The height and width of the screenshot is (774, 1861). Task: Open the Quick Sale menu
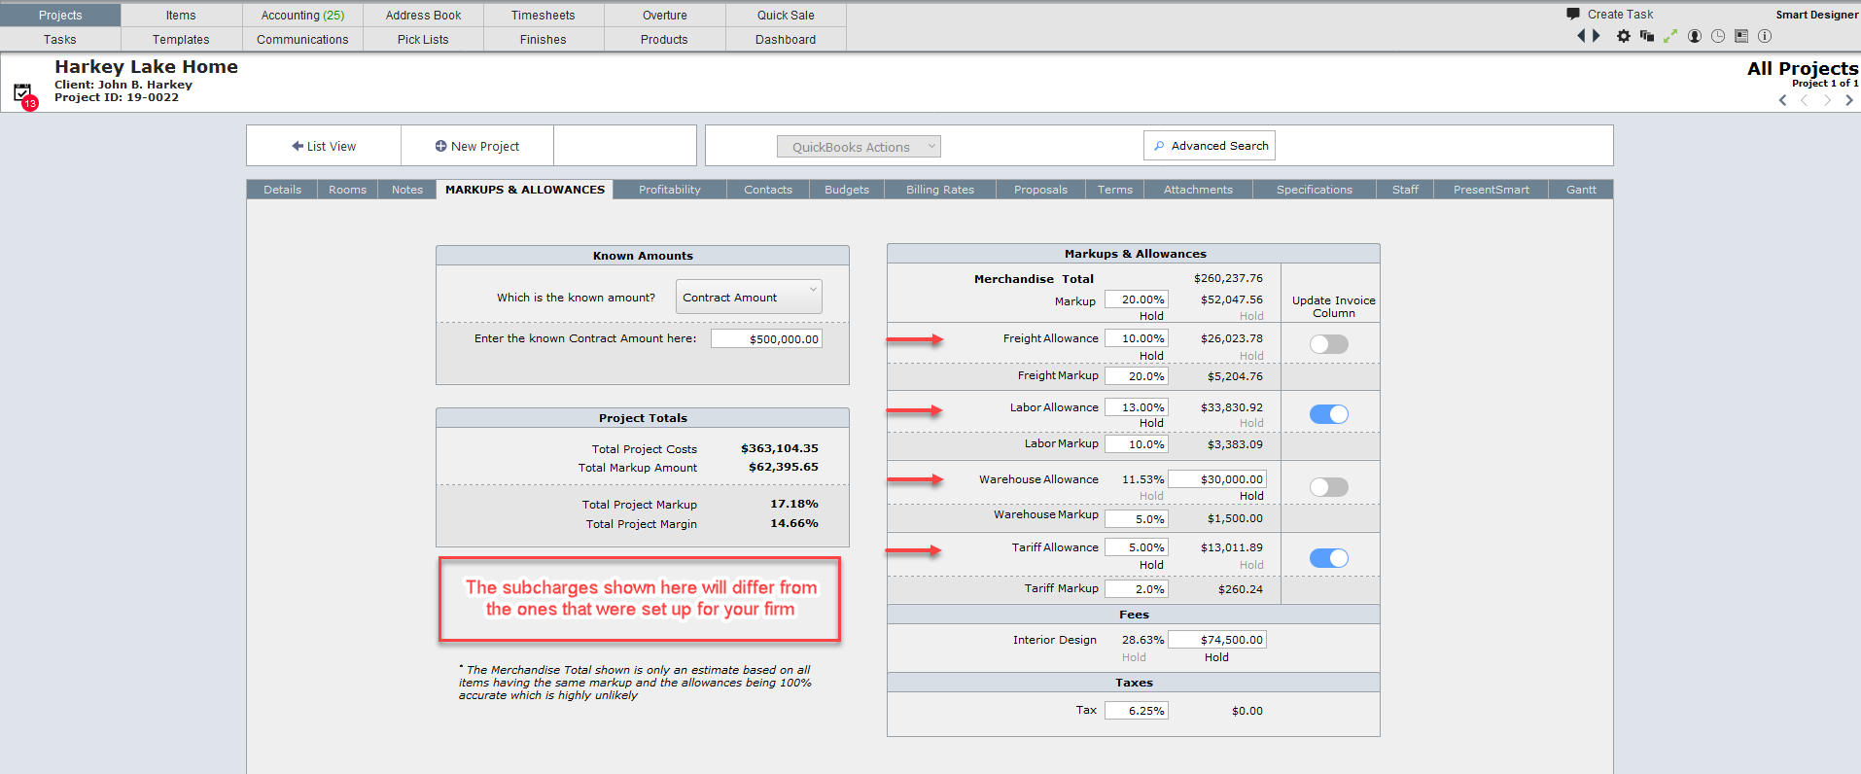tap(786, 16)
